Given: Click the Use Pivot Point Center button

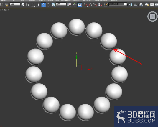Looking at the screenshot, I should click(x=69, y=5).
